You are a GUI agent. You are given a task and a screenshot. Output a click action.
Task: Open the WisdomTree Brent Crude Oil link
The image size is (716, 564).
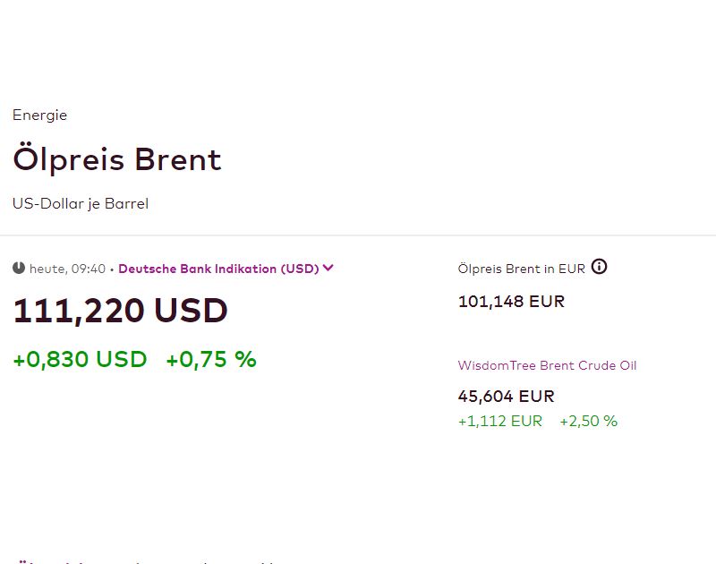[x=547, y=365]
